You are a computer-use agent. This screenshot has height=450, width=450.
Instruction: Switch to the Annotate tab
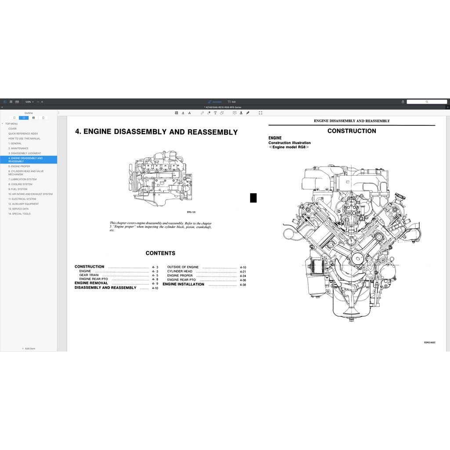point(215,102)
